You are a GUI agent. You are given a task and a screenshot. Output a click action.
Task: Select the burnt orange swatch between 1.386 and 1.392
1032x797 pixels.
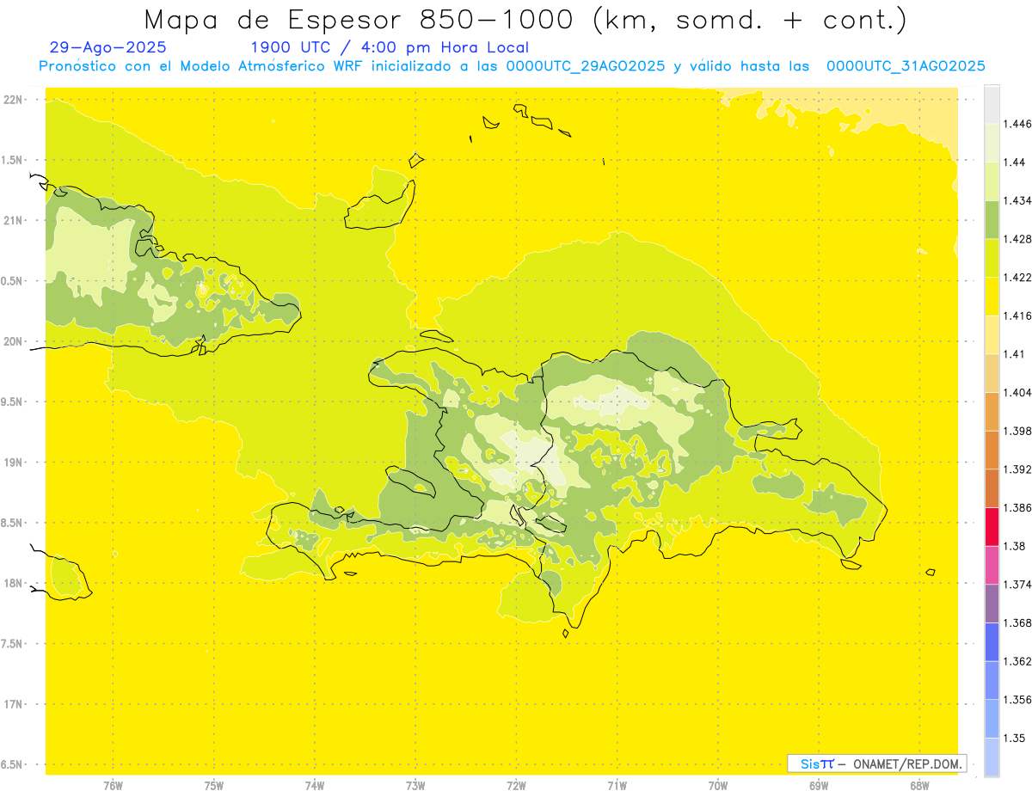[x=992, y=488]
